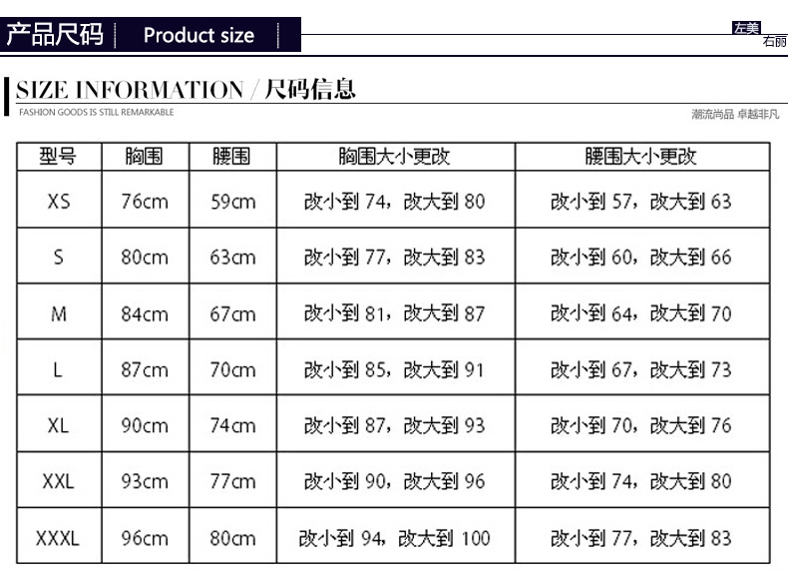Click the XS waist alteration cell 改小到57

640,202
